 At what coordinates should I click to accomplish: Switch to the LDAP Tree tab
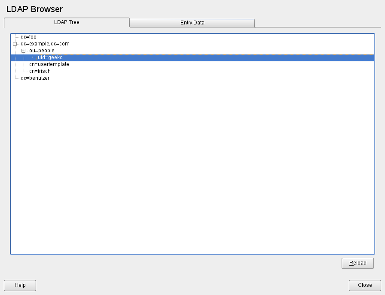click(67, 22)
